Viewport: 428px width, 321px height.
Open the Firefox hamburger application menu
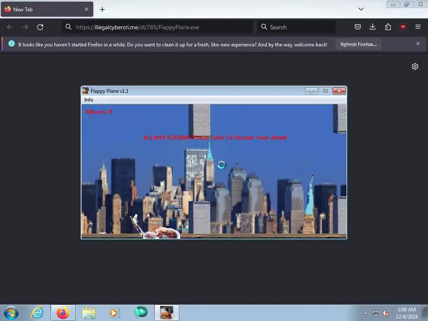(418, 27)
